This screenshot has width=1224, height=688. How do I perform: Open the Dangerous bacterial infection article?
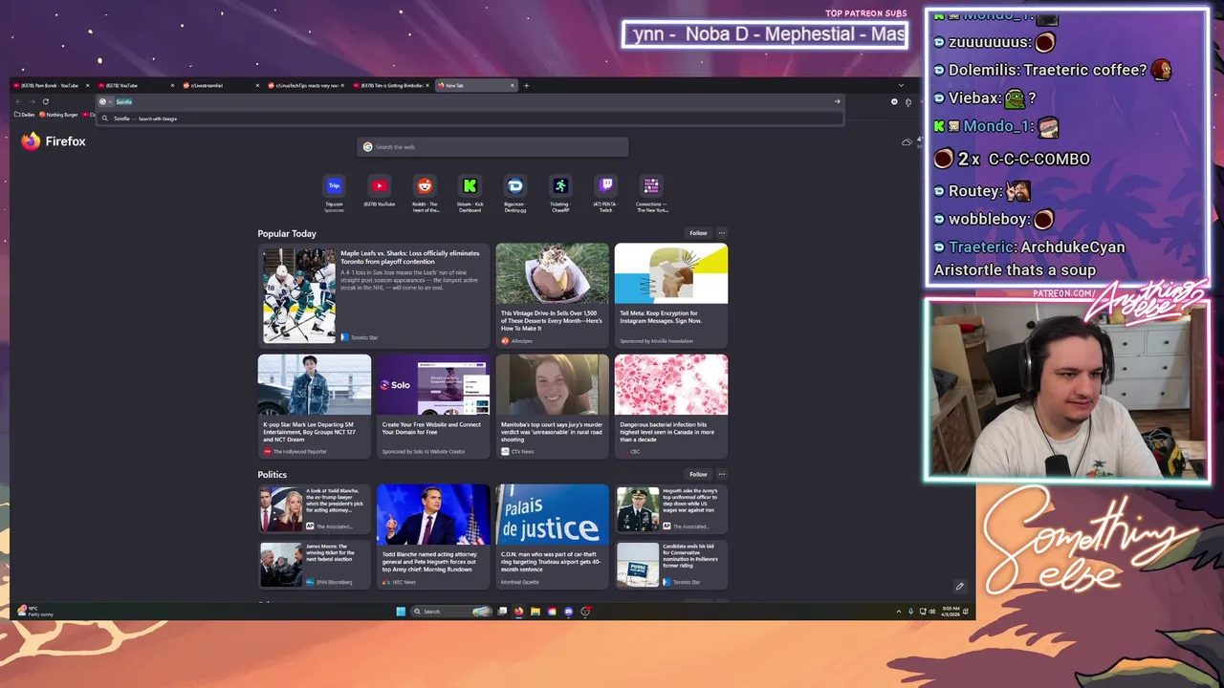coord(670,407)
